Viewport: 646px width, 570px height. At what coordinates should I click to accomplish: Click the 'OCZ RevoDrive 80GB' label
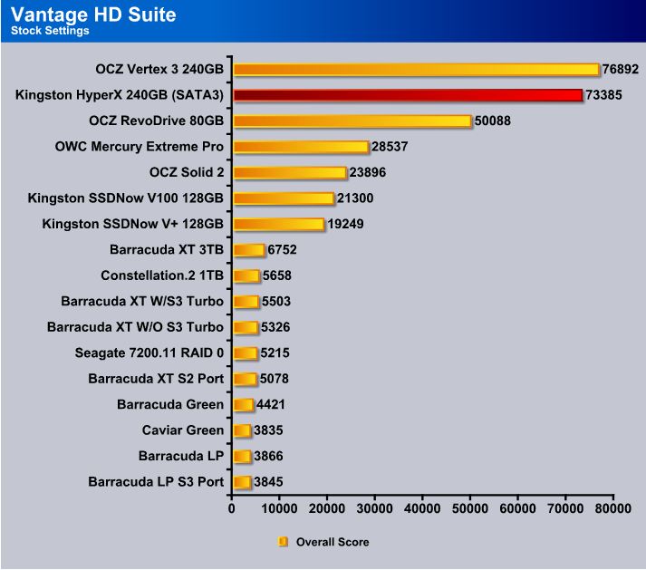[157, 121]
